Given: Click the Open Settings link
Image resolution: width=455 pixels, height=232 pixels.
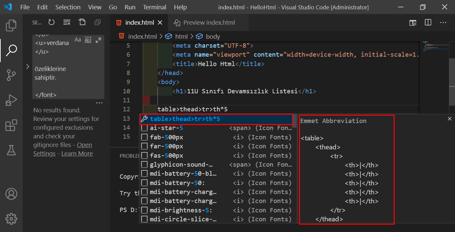Looking at the screenshot, I should pos(84,145).
